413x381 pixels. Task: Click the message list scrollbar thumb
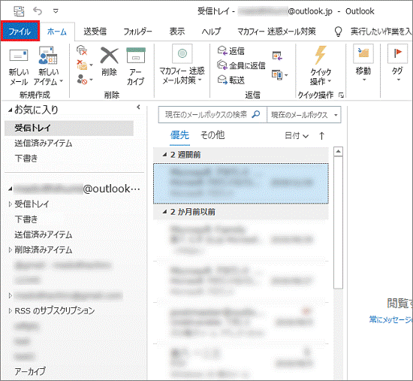point(338,222)
